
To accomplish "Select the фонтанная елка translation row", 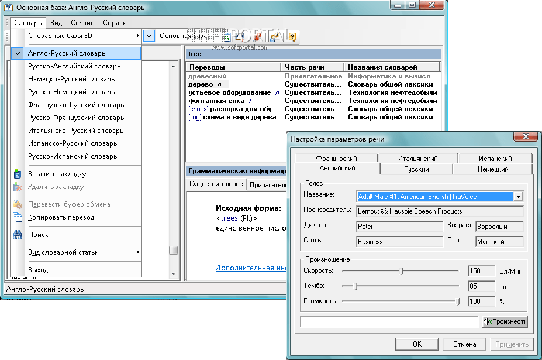I will 313,101.
